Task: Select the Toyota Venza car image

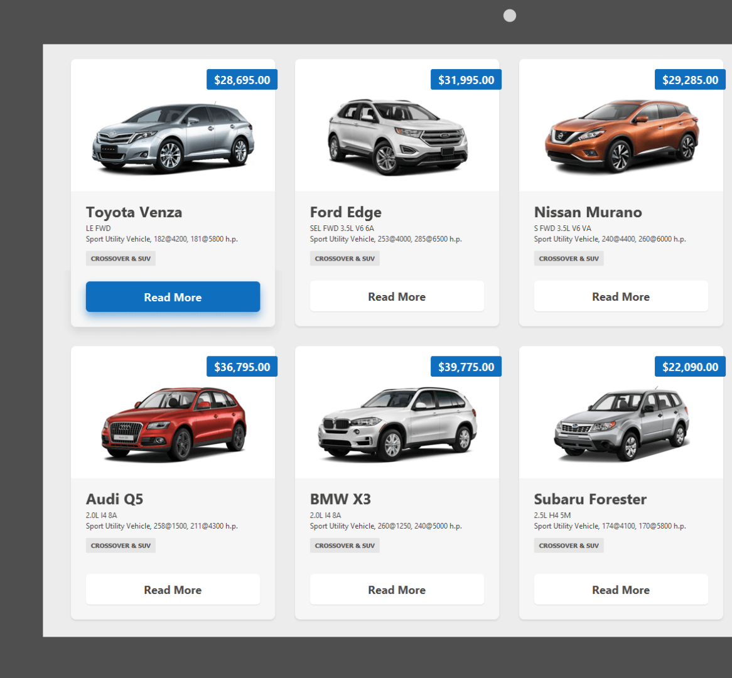Action: click(x=173, y=137)
